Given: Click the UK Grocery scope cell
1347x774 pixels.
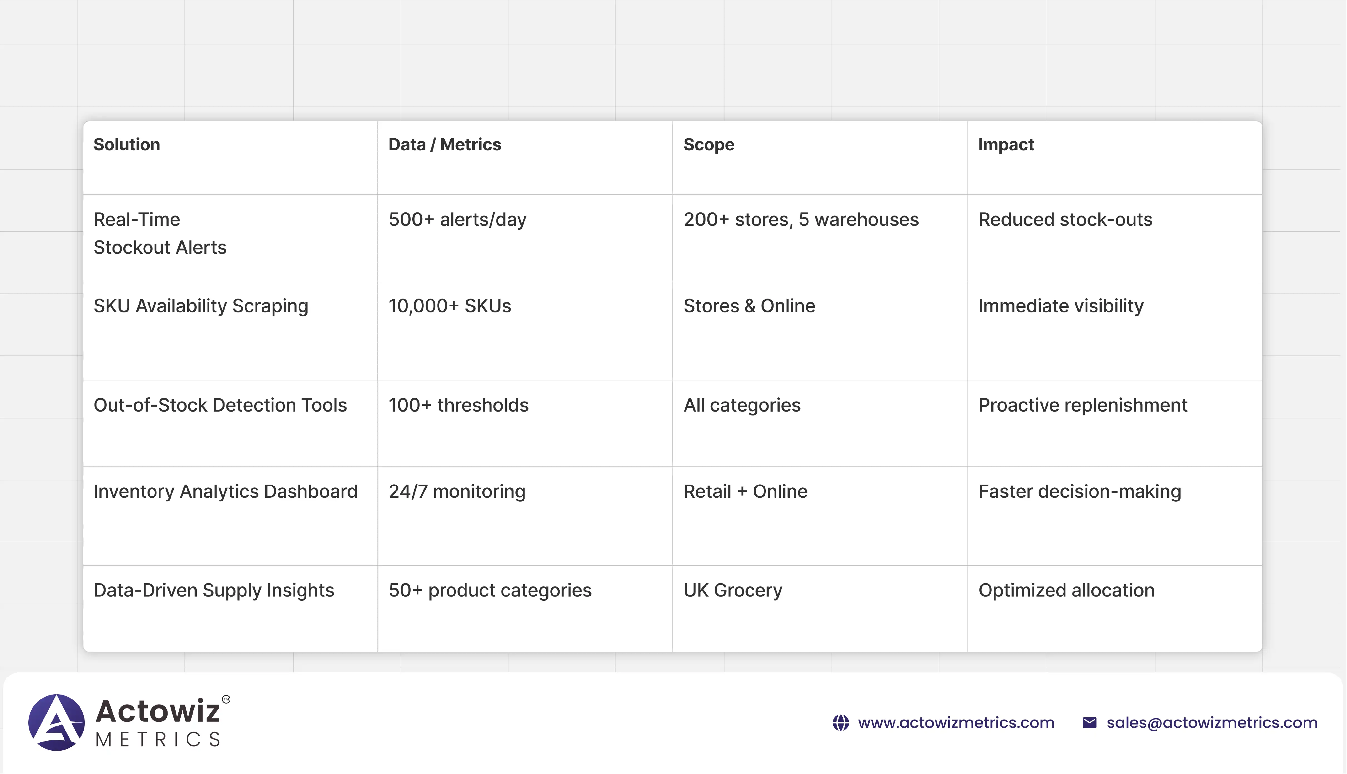Looking at the screenshot, I should pos(732,590).
